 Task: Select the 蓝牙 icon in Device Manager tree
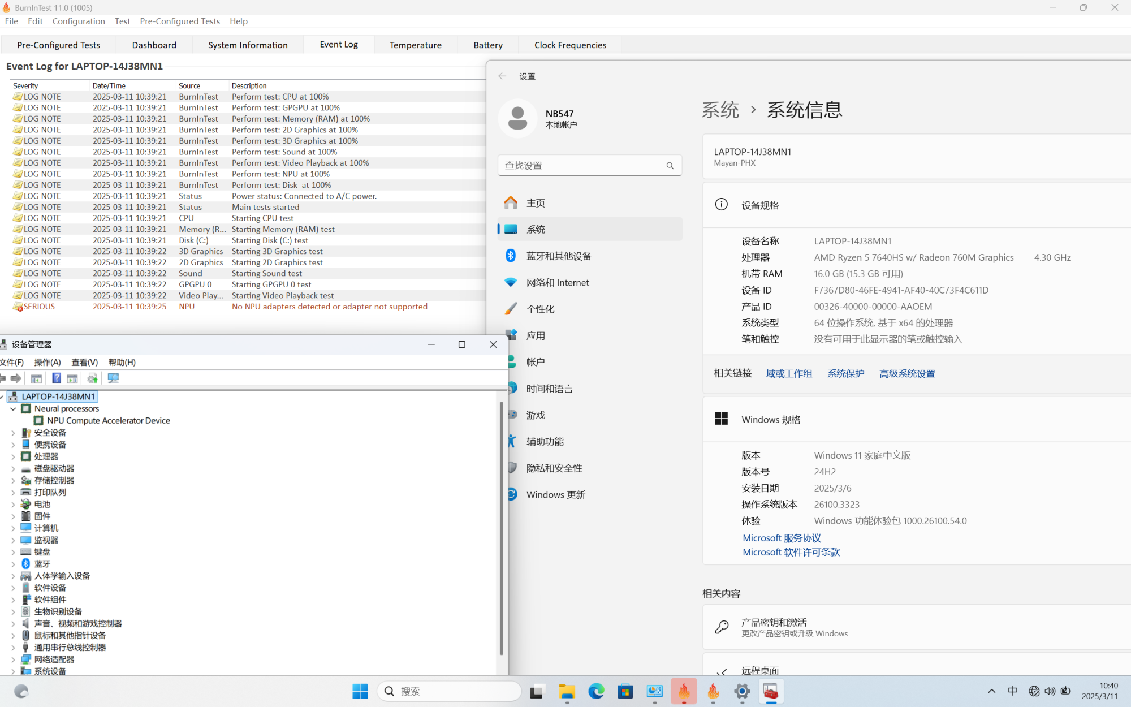point(26,564)
